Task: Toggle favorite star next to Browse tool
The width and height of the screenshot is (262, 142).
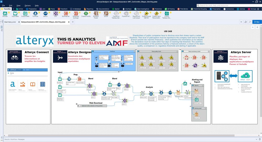Action: [x=9, y=13]
